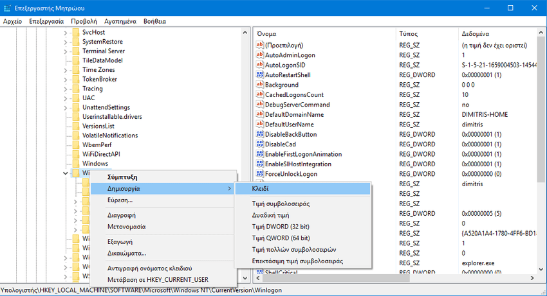Screen dimensions: 547x296
Task: Select the VolatileNotifications tree key
Action: click(110, 135)
